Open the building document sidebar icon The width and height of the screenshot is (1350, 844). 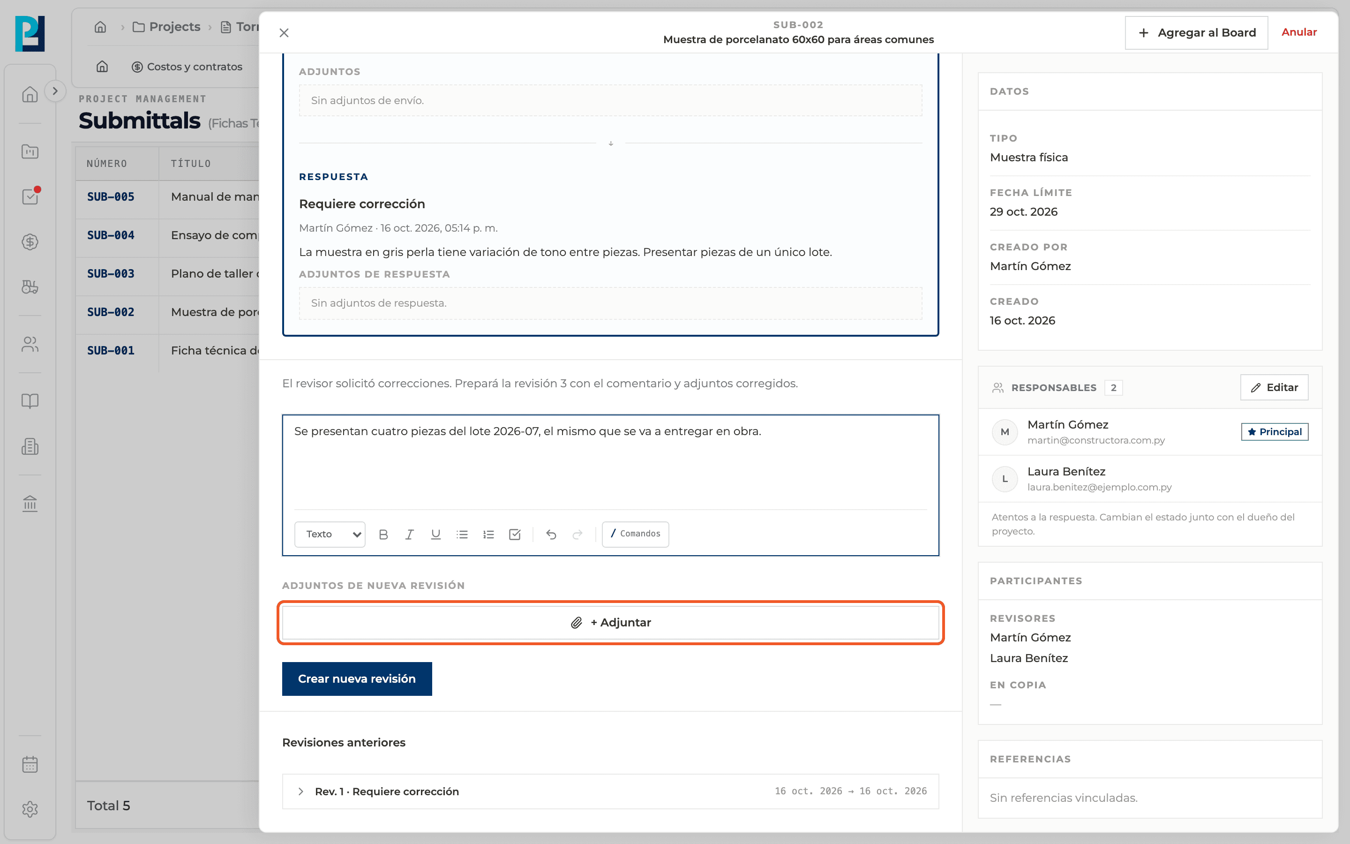(x=30, y=446)
